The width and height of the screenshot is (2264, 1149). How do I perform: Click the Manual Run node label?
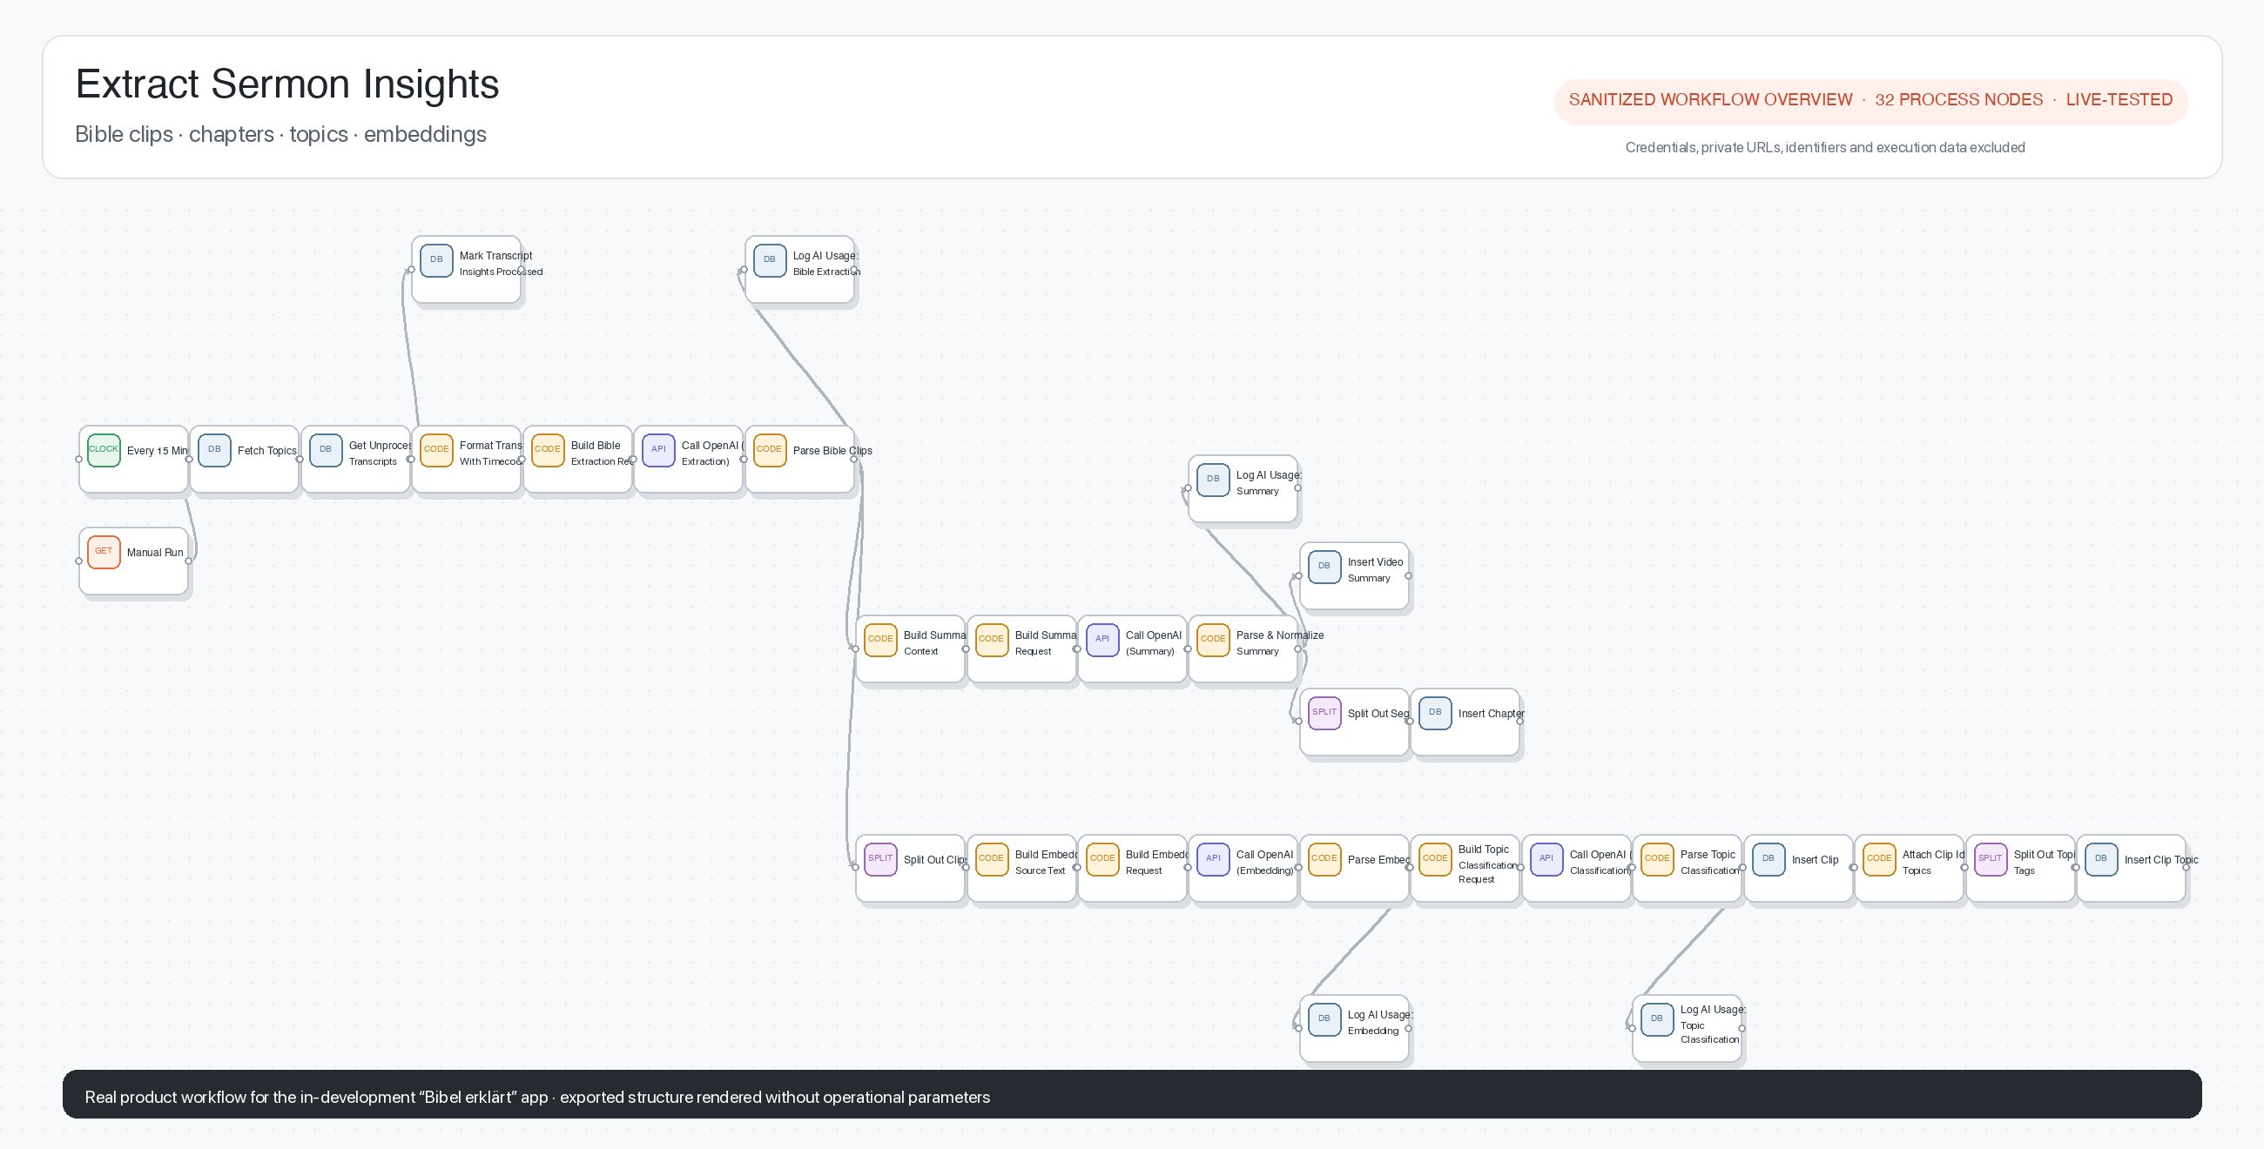click(155, 553)
